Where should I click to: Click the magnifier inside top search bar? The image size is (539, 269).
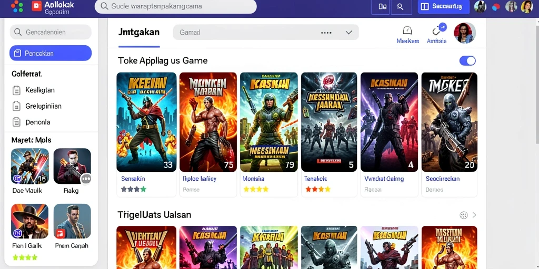point(104,6)
